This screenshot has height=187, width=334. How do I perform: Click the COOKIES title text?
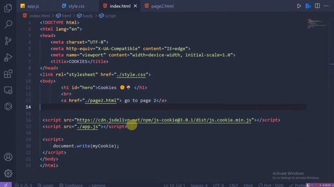78,61
